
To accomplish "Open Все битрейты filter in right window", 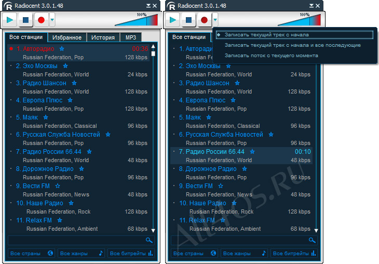I will click(294, 254).
